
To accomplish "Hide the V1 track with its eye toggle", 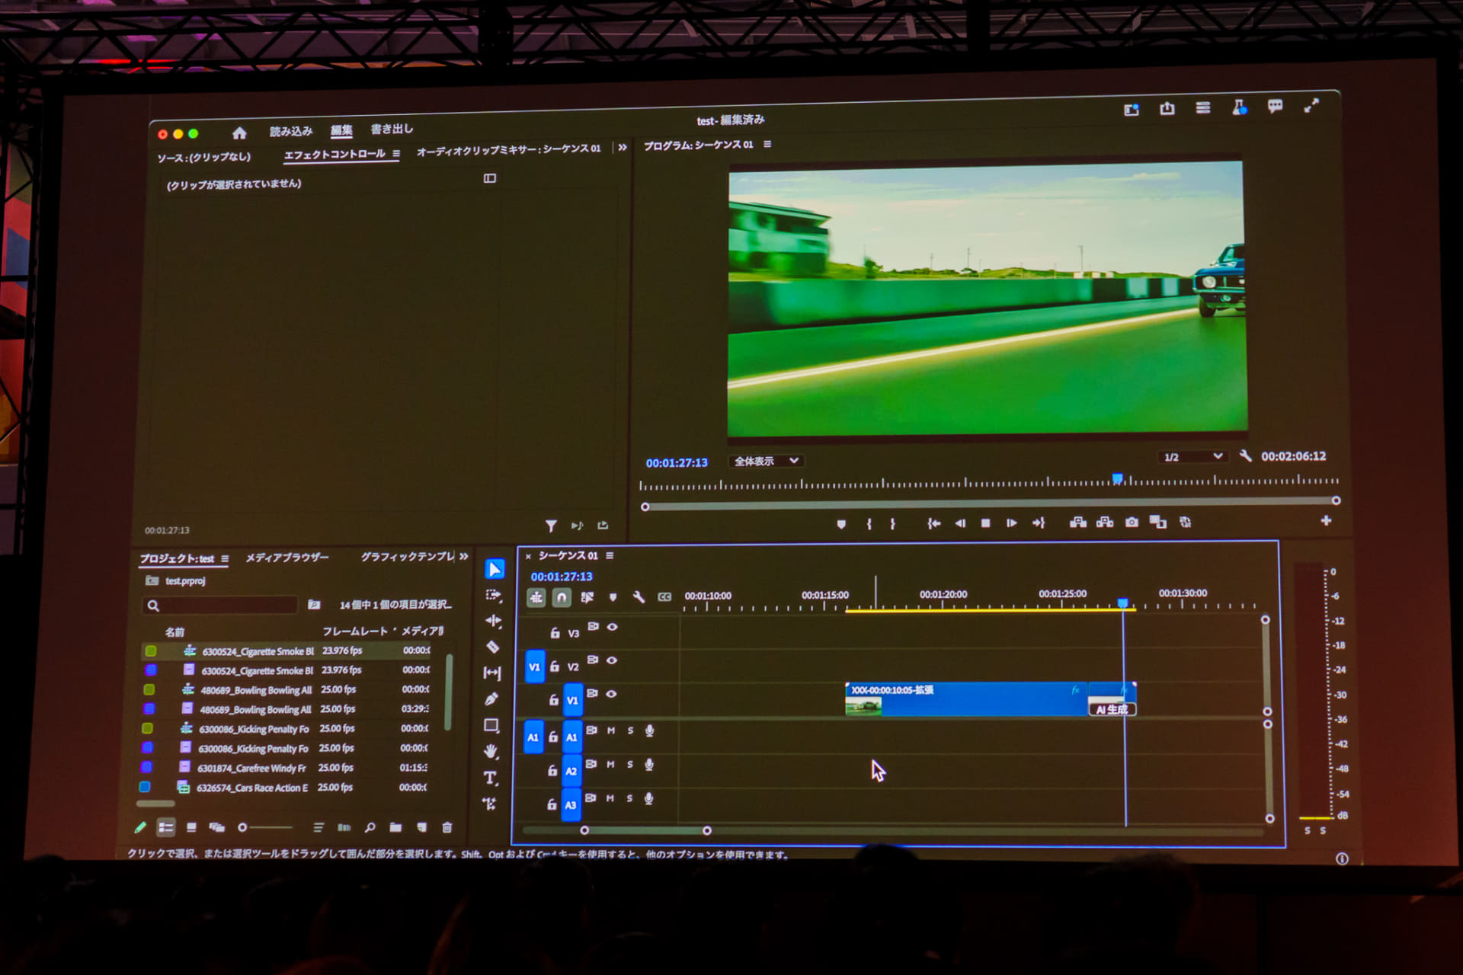I will pos(612,693).
